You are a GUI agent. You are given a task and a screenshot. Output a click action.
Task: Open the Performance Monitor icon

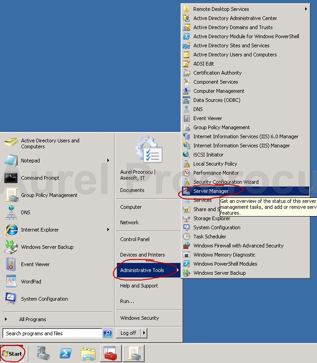186,173
